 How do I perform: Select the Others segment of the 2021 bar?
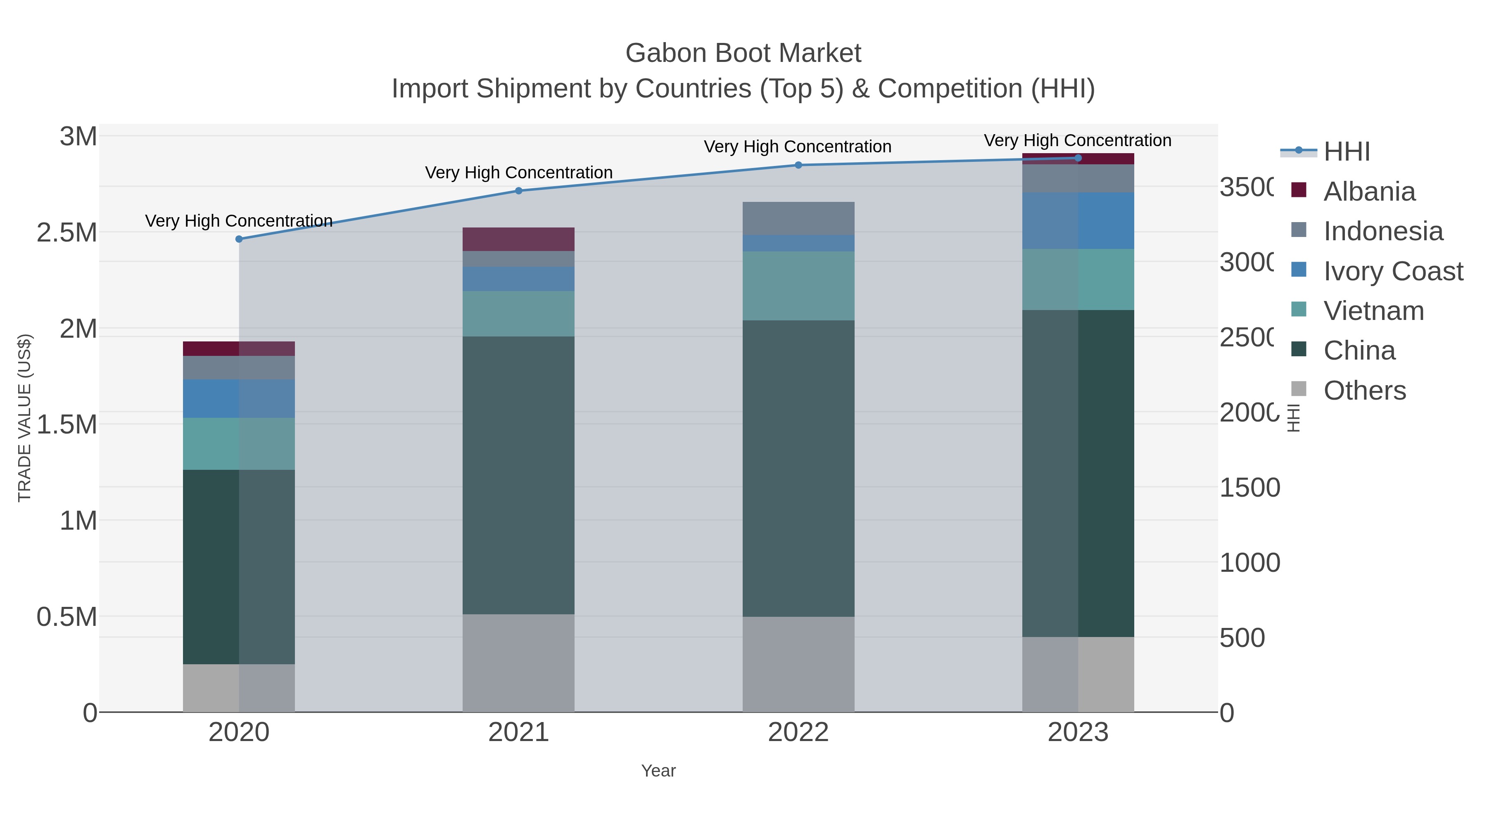pos(518,663)
